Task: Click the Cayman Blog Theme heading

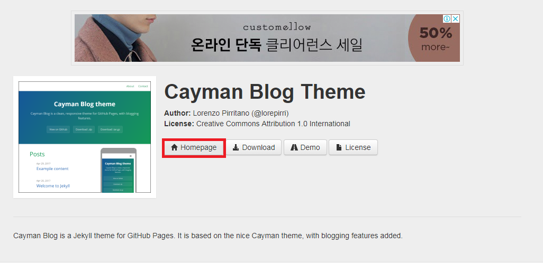Action: 265,92
